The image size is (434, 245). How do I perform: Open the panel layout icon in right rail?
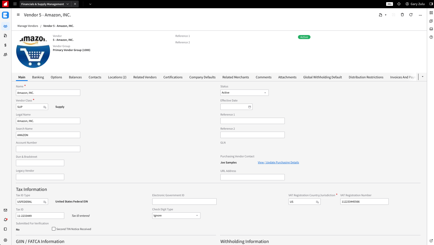coord(431,13)
